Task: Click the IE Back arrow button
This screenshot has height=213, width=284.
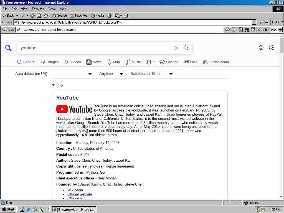Action: coord(8,16)
